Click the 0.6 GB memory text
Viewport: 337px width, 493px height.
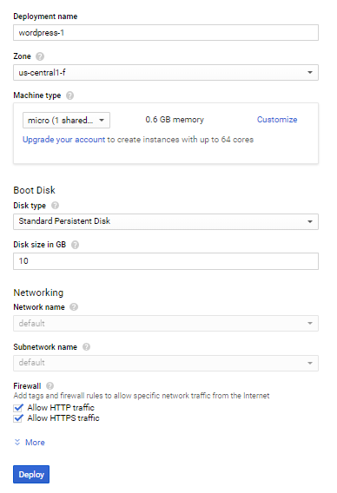(x=175, y=120)
